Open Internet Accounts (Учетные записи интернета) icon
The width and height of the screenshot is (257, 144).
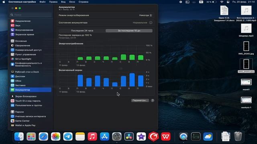coord(12,116)
